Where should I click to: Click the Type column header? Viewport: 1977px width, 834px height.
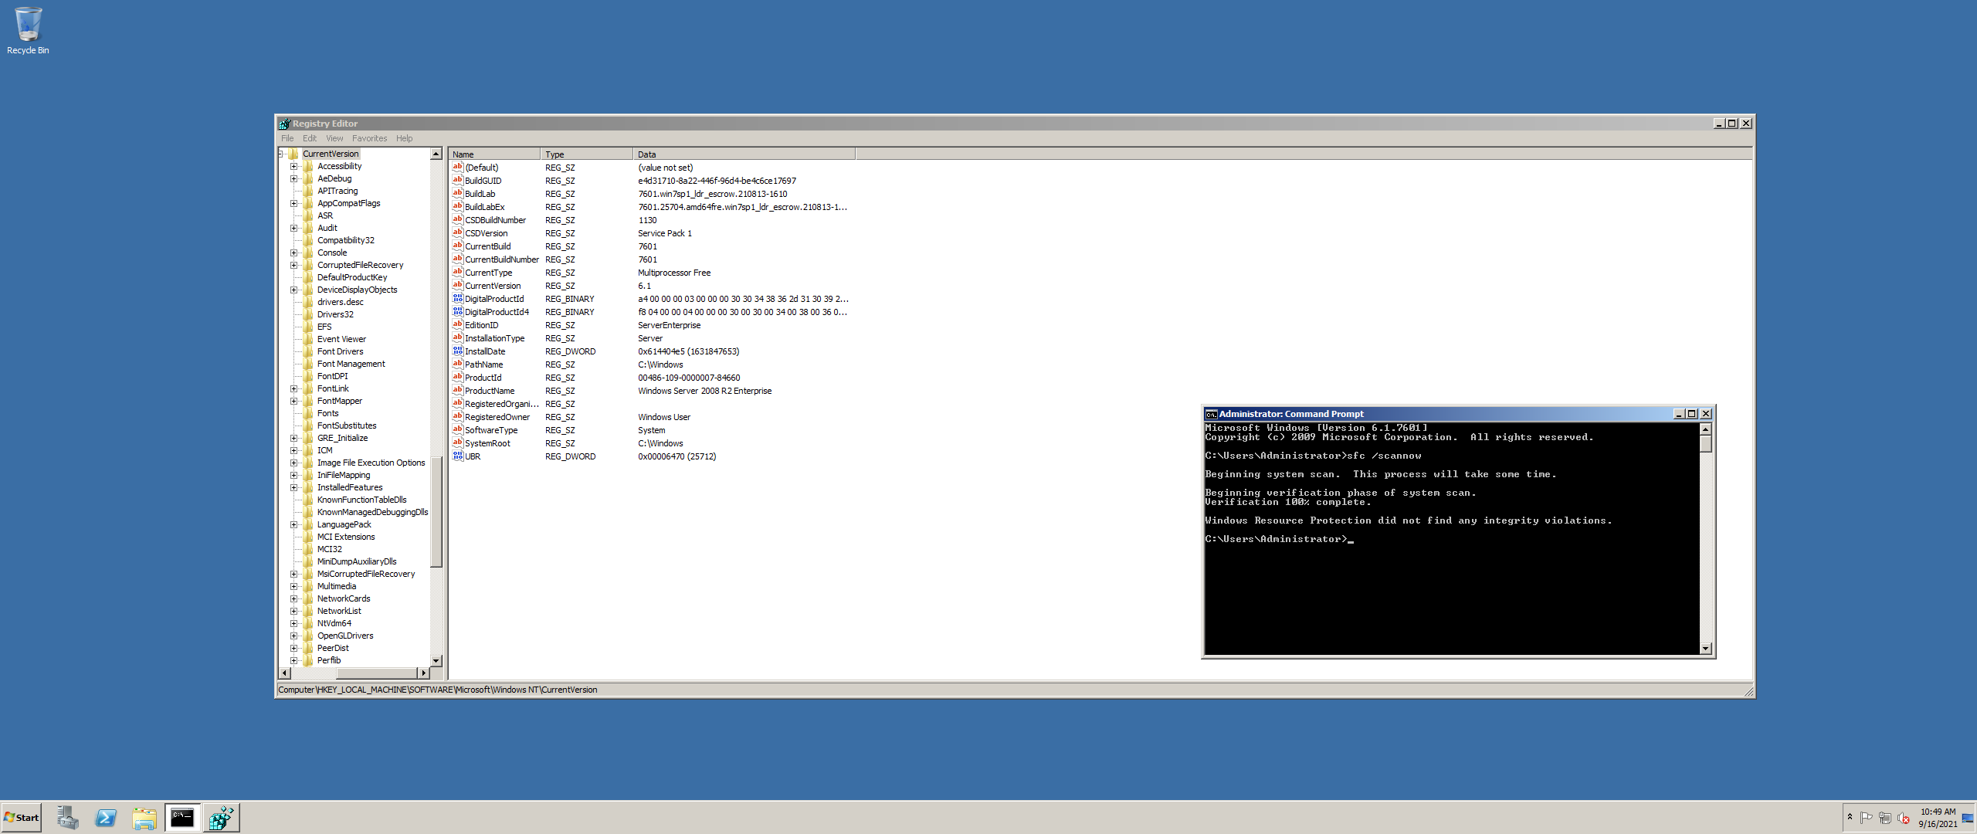click(587, 154)
